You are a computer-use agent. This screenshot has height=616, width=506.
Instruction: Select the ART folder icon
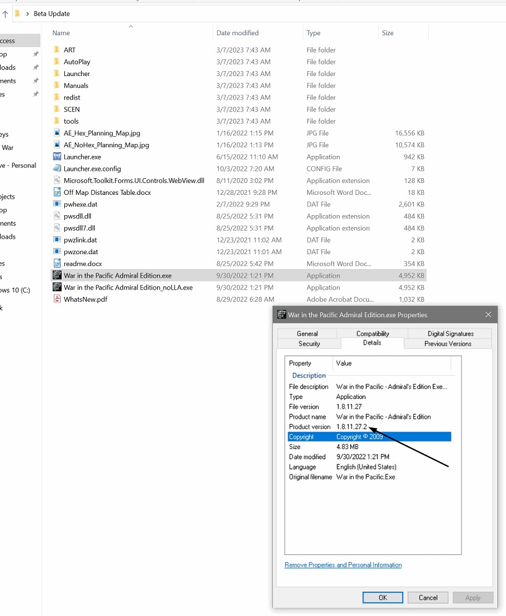point(57,50)
